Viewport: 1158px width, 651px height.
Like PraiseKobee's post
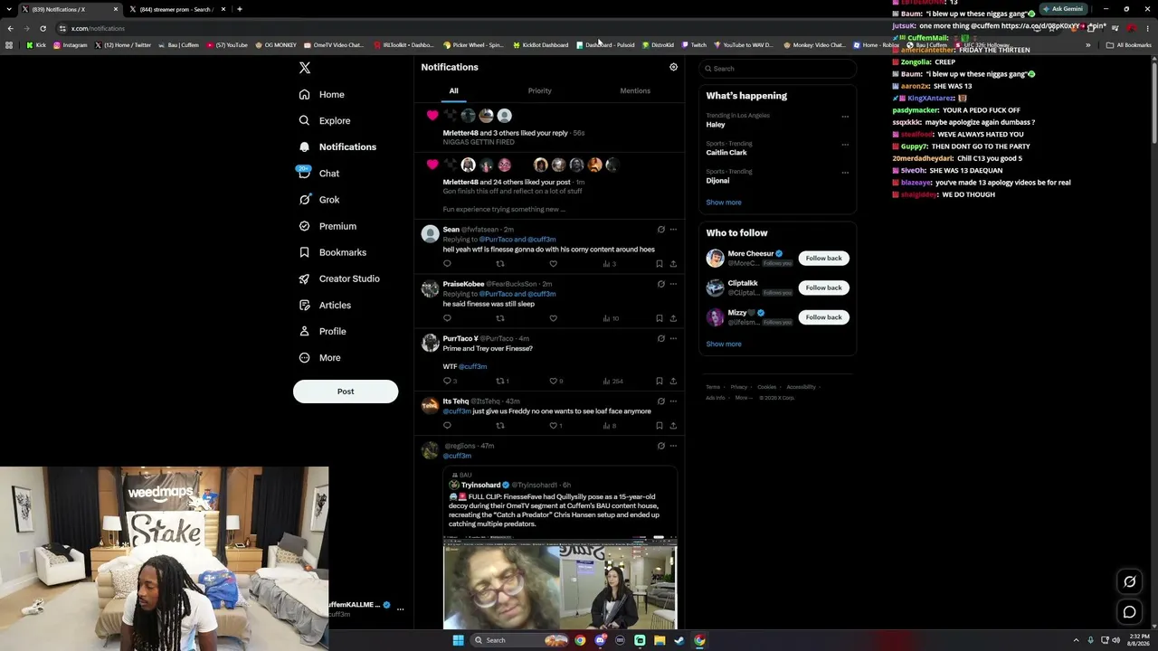(553, 318)
